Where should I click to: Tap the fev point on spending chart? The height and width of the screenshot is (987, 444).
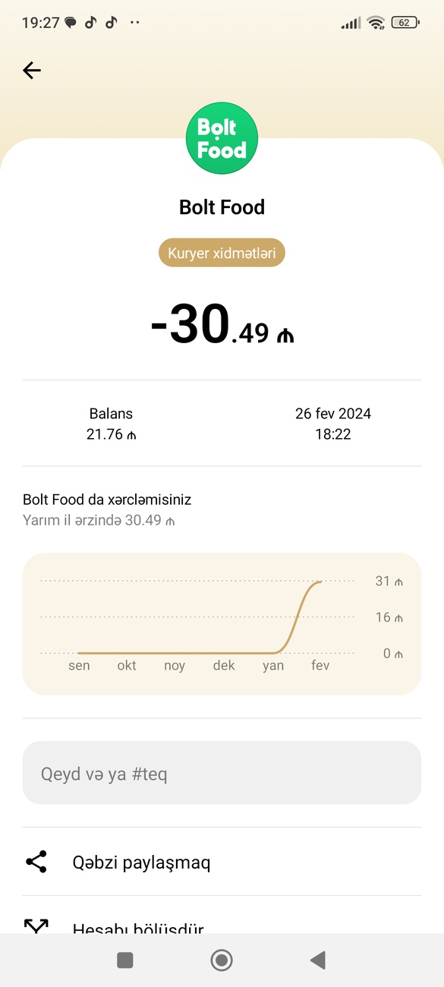[320, 582]
